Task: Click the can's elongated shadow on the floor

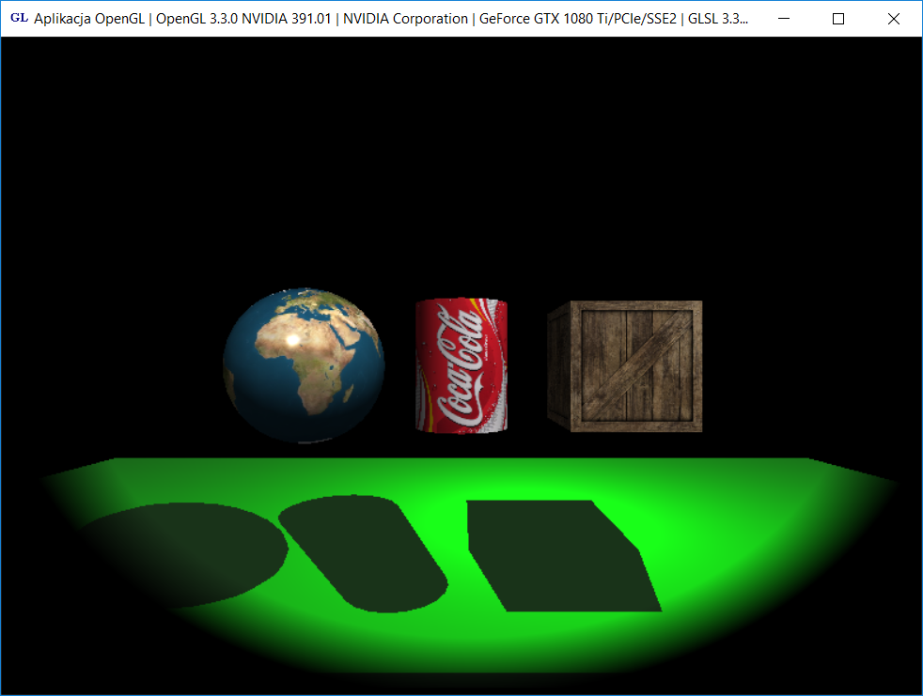Action: [362, 549]
